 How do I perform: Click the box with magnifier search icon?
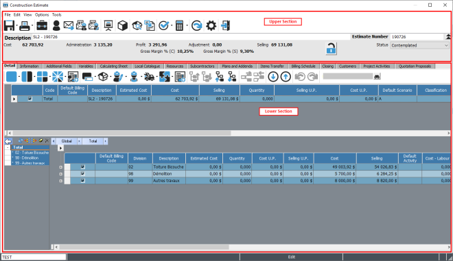tap(137, 25)
